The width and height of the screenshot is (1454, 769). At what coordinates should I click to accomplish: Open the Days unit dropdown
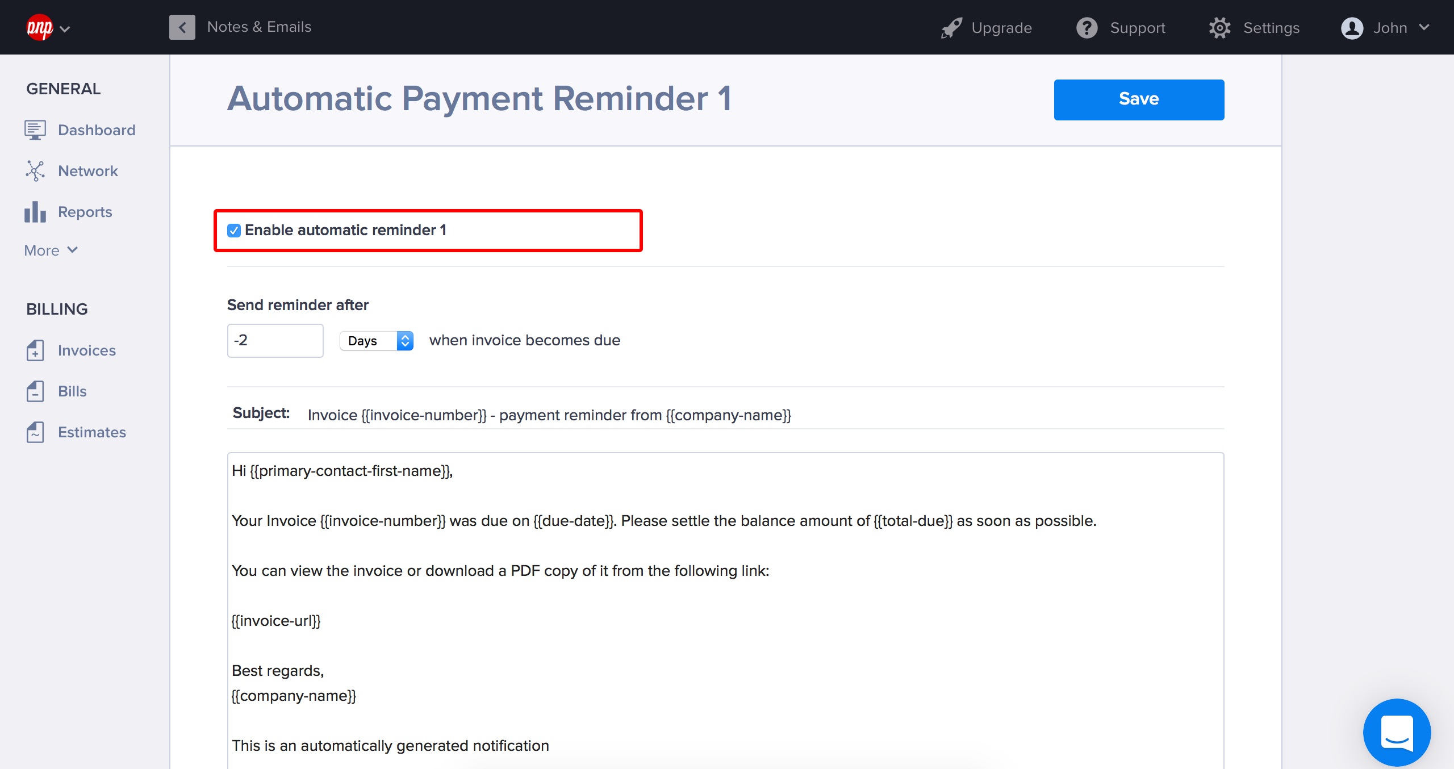tap(377, 341)
